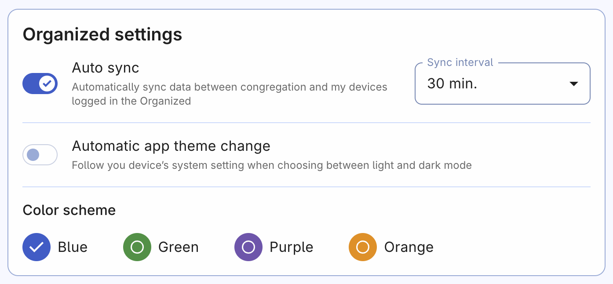
Task: Click the circle icon inside the Green swatch
Action: click(137, 247)
